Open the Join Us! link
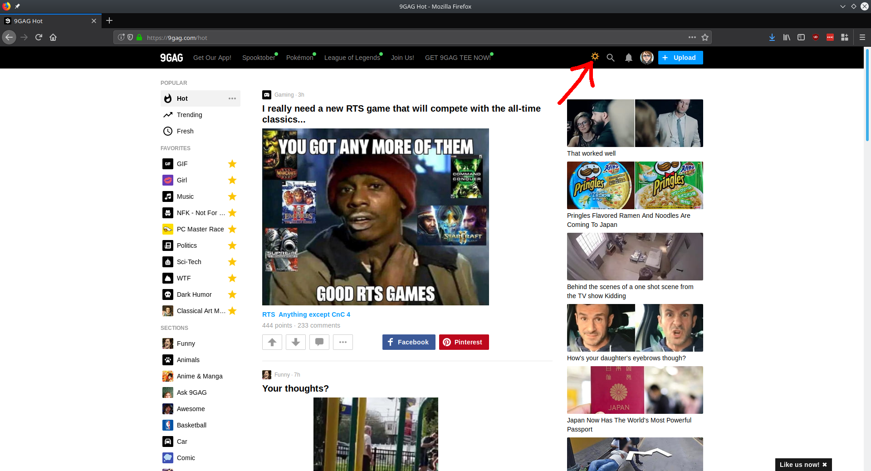871x471 pixels. tap(402, 58)
